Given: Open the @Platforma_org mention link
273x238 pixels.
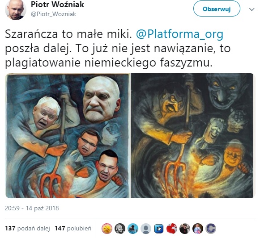Looking at the screenshot, I should 179,34.
